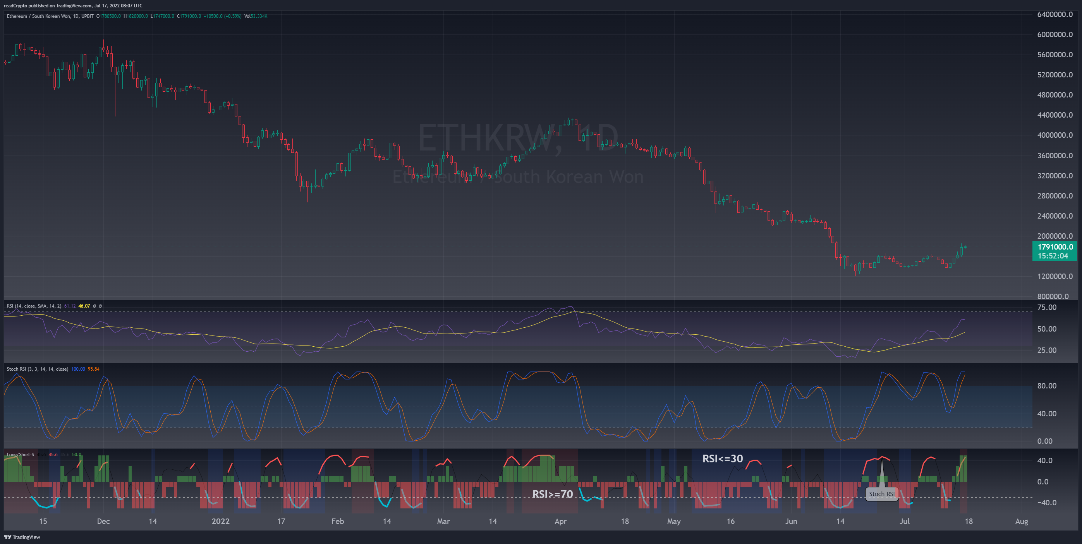The image size is (1082, 544).
Task: Click the 4400000.0 price axis label
Action: 1055,115
